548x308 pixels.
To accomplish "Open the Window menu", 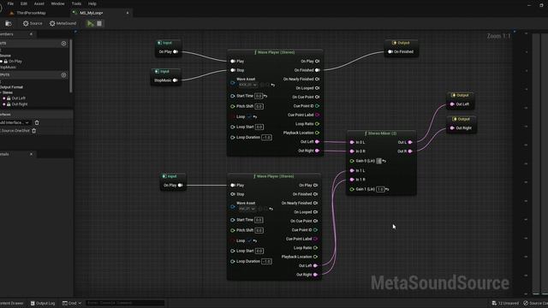I will [x=57, y=3].
